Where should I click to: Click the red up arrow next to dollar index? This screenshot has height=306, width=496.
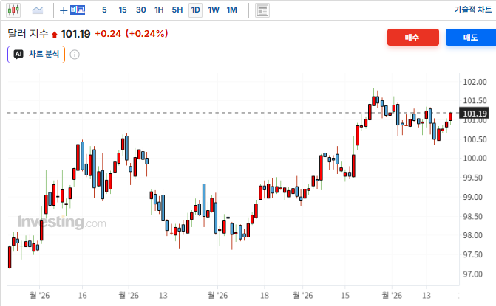tap(55, 35)
